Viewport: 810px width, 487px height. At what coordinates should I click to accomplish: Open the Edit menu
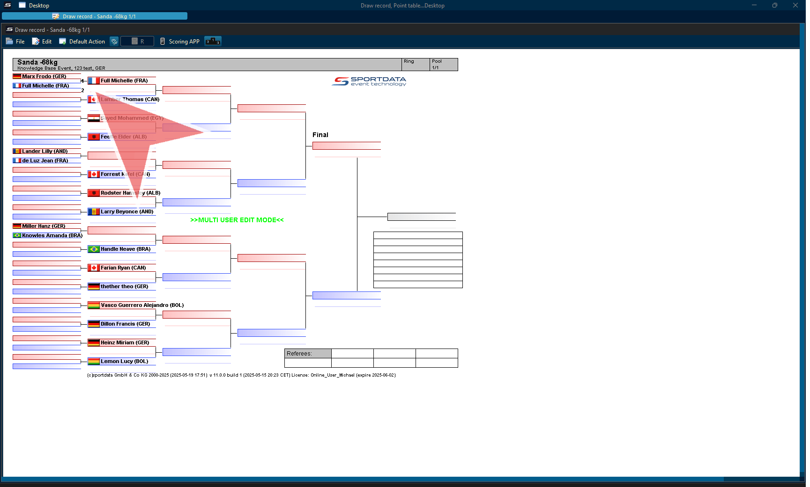coord(42,42)
